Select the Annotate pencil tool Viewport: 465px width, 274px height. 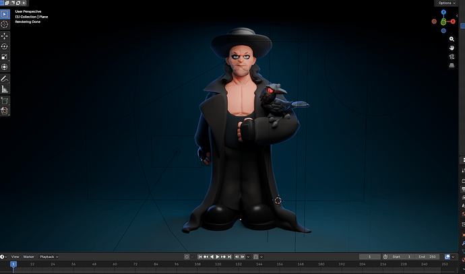pyautogui.click(x=5, y=79)
